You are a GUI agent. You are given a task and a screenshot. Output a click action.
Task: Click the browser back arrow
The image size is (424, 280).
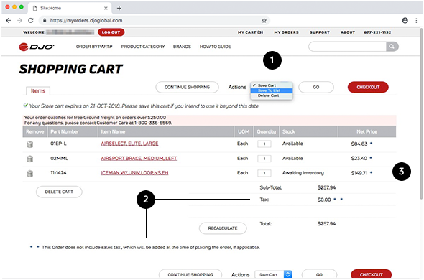9,21
